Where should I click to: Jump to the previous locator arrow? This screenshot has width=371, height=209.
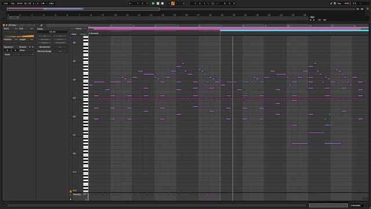[311, 20]
